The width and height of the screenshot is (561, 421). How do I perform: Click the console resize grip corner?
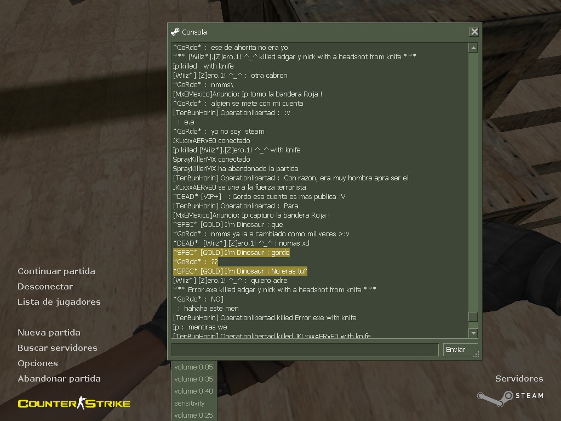[x=476, y=355]
